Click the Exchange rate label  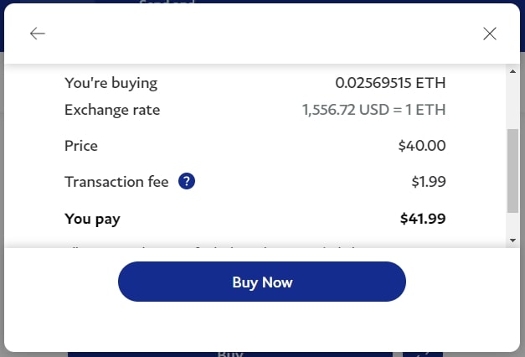(112, 110)
